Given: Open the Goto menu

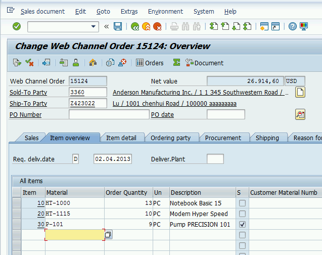Looking at the screenshot, I should pos(103,12).
